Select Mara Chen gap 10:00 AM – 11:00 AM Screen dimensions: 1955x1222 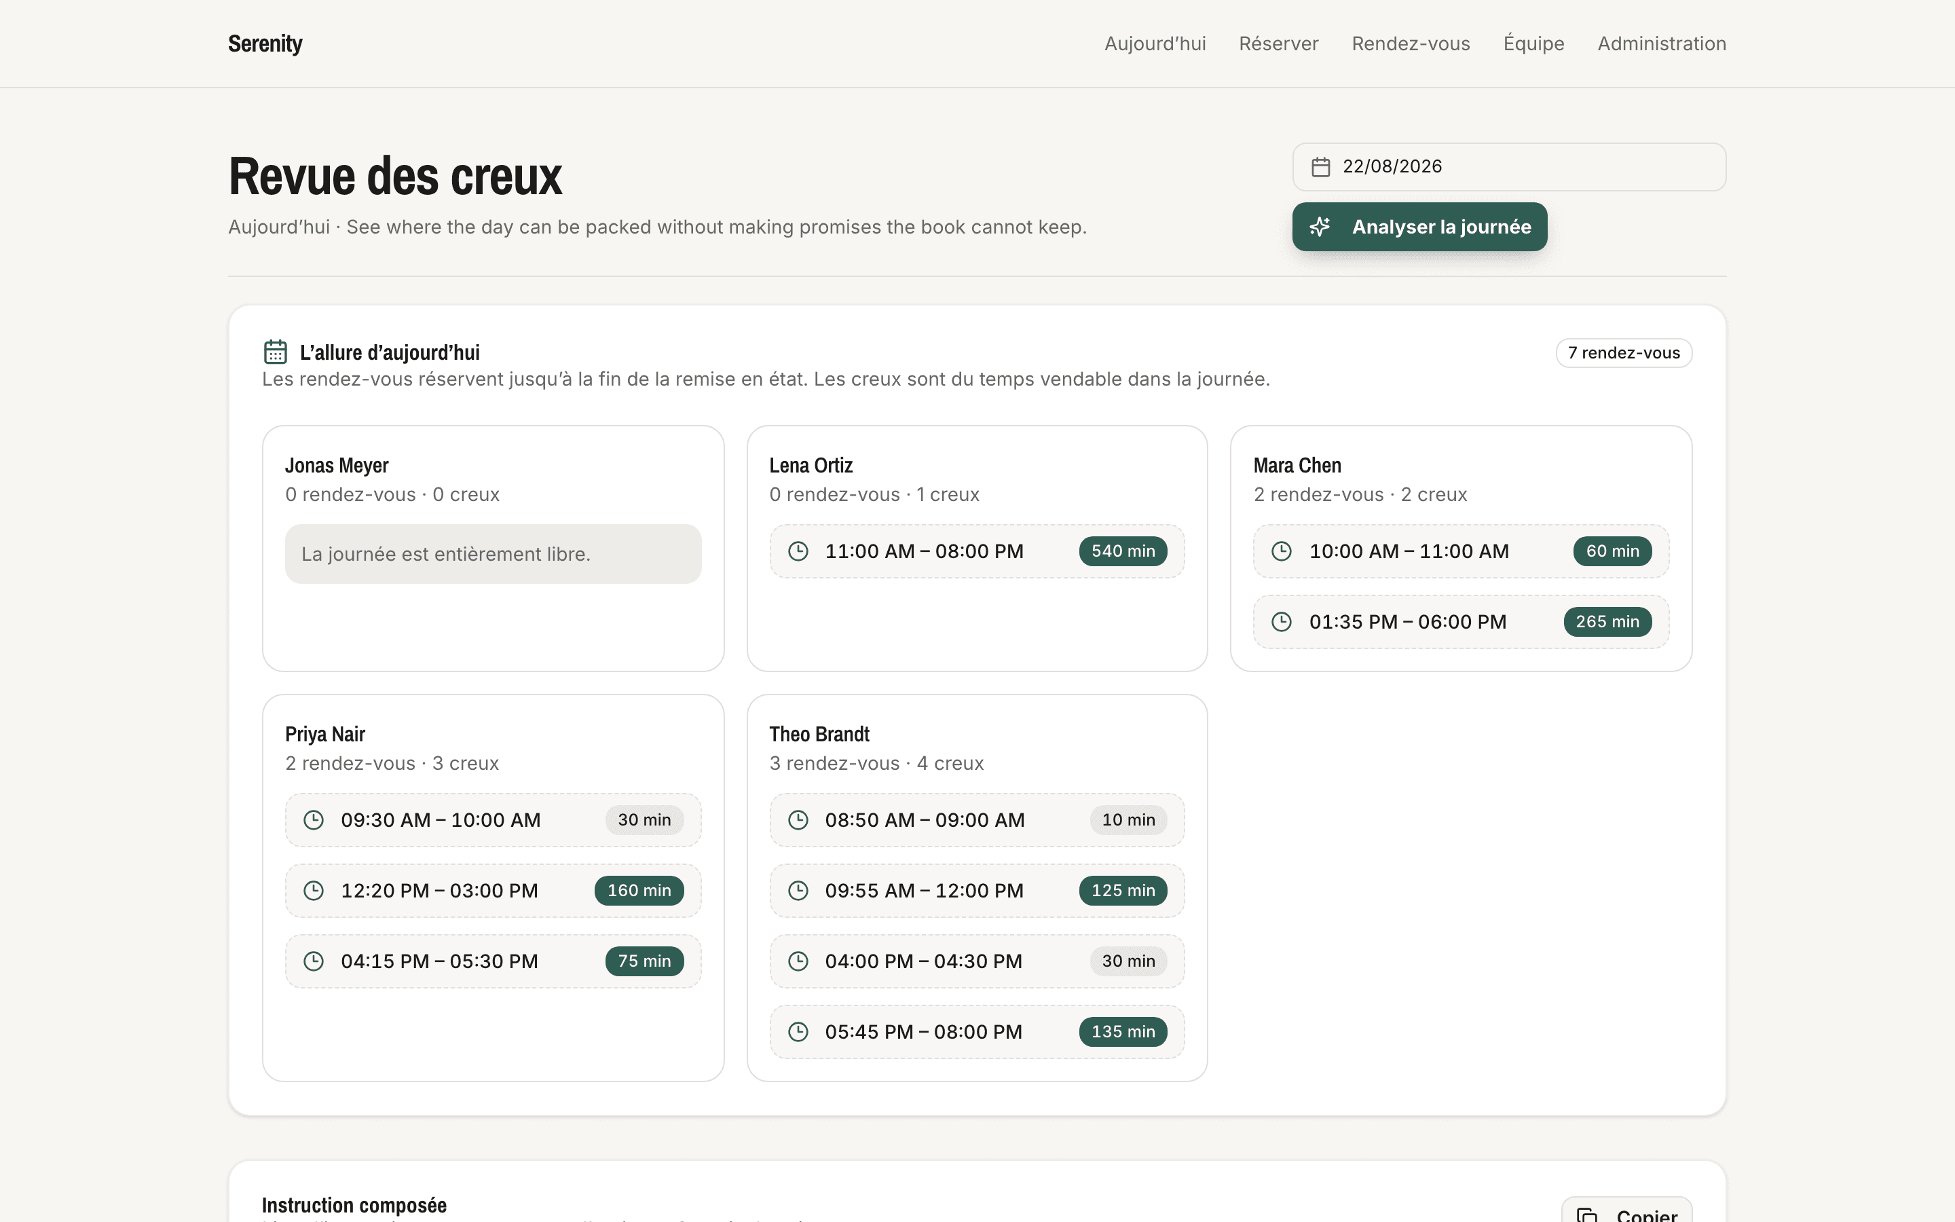[1461, 551]
